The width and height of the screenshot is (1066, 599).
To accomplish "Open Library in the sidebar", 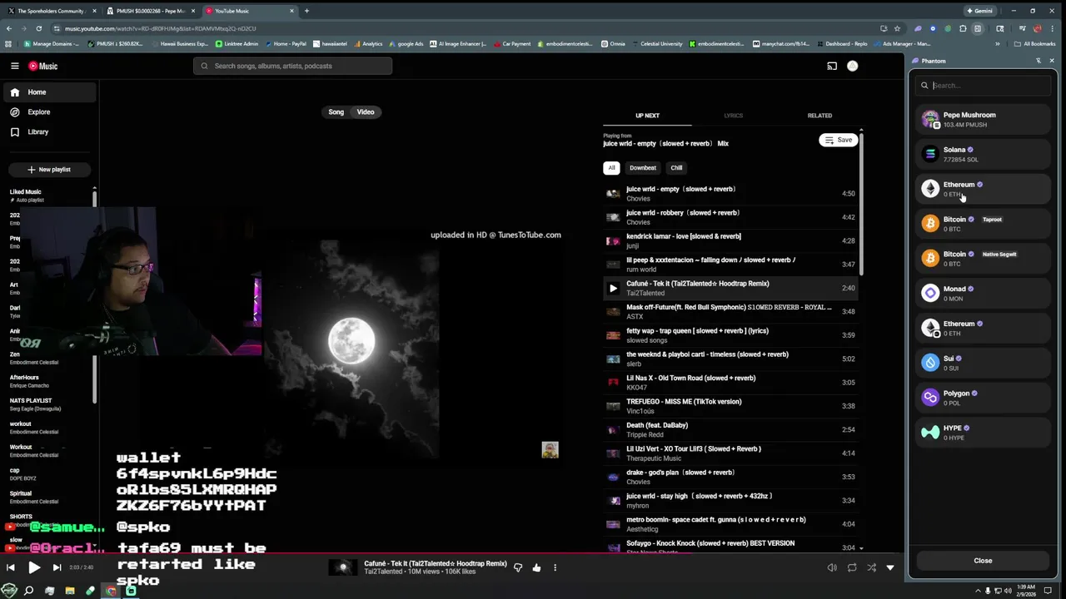I will [x=48, y=131].
